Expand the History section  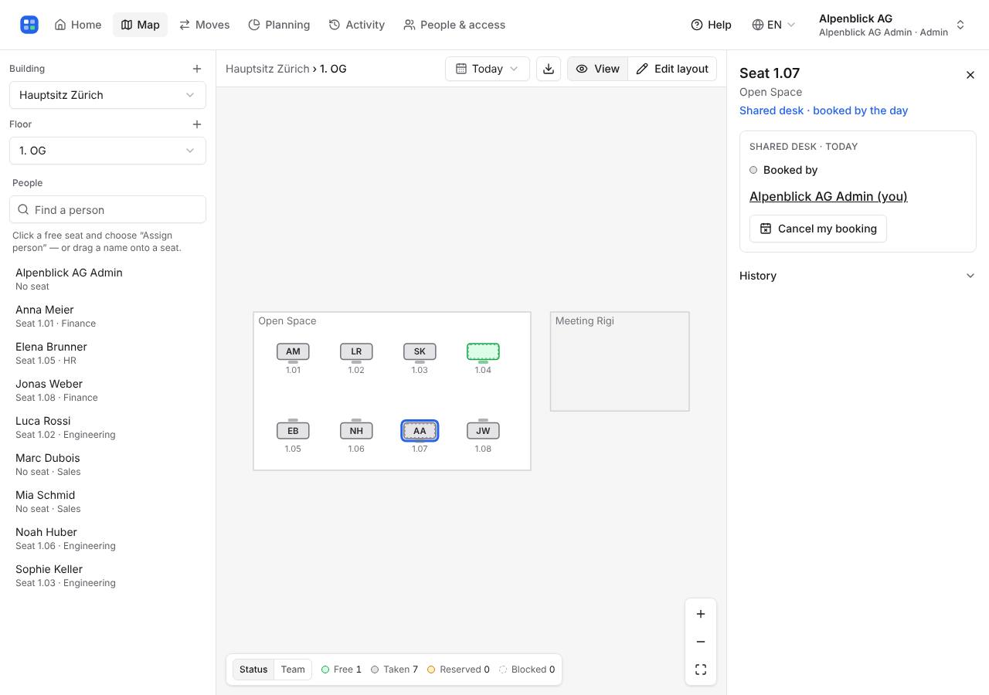click(858, 276)
